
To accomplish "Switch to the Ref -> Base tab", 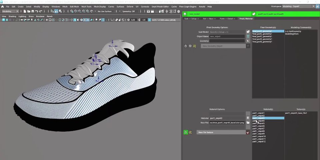I will point(209,19).
